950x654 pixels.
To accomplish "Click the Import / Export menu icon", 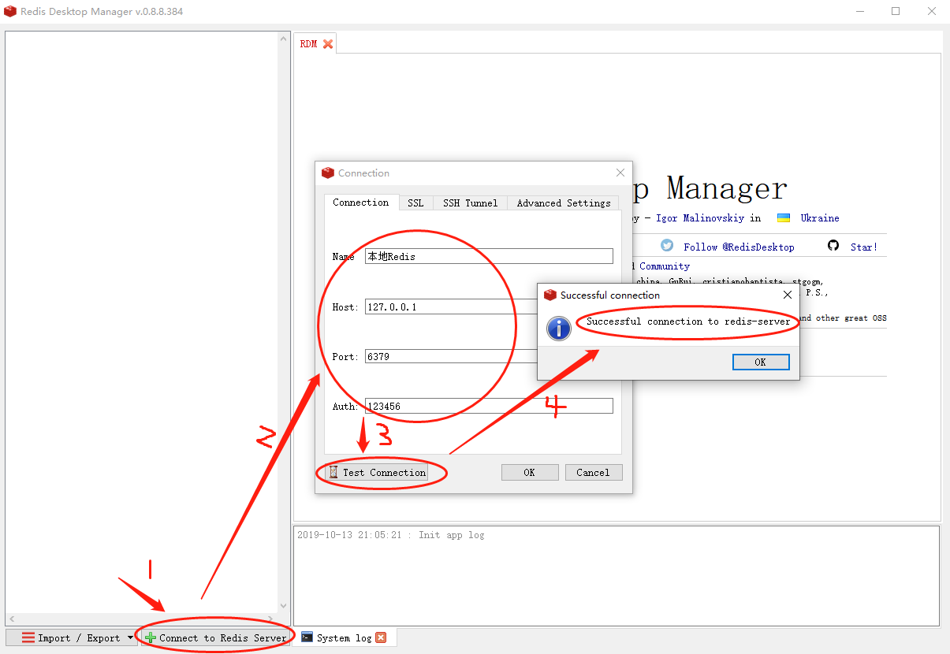I will pos(28,637).
